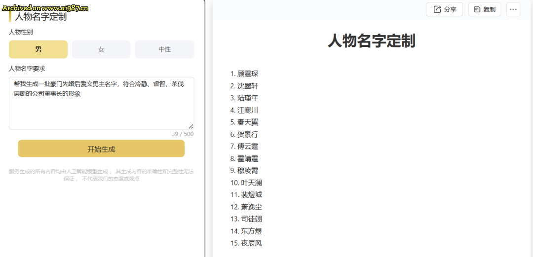Click the name 穆凌霄 in the list
The image size is (533, 257).
(x=248, y=170)
